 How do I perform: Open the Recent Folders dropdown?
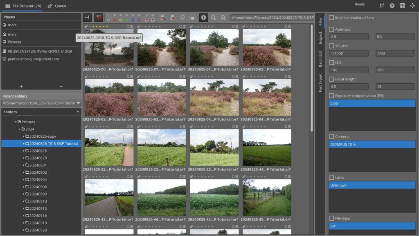(x=41, y=103)
